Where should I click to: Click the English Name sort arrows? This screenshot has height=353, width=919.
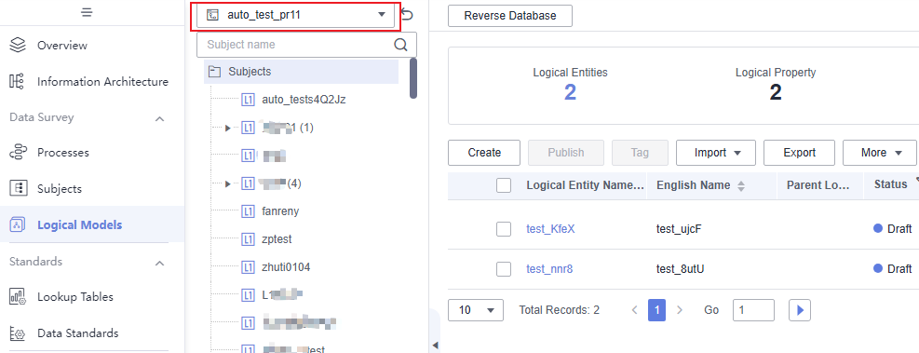(741, 186)
